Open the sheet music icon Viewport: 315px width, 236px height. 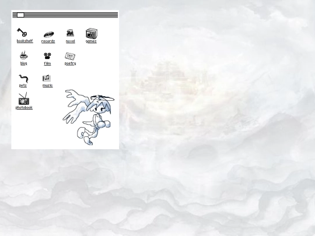click(47, 78)
